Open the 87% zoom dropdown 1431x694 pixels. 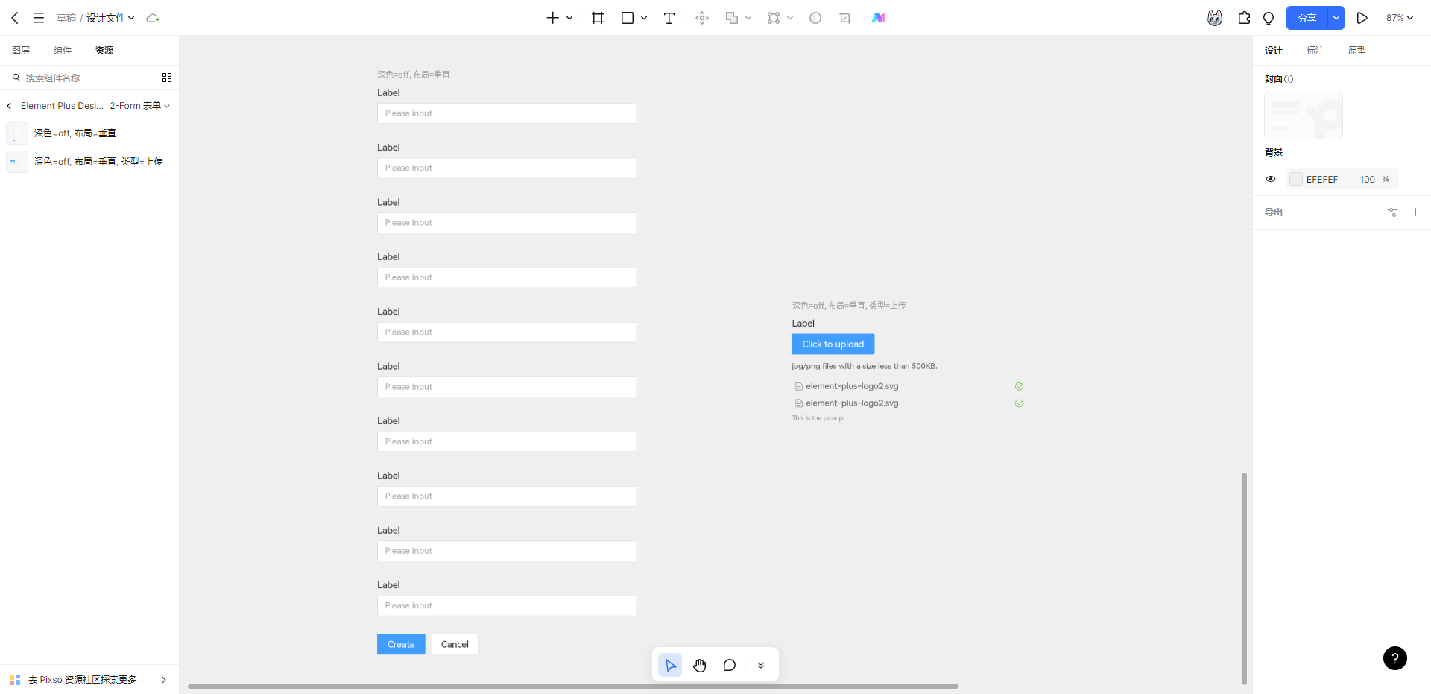pyautogui.click(x=1399, y=18)
